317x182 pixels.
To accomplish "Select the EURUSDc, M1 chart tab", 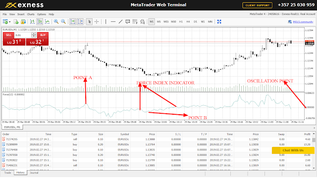I will pos(12,127).
